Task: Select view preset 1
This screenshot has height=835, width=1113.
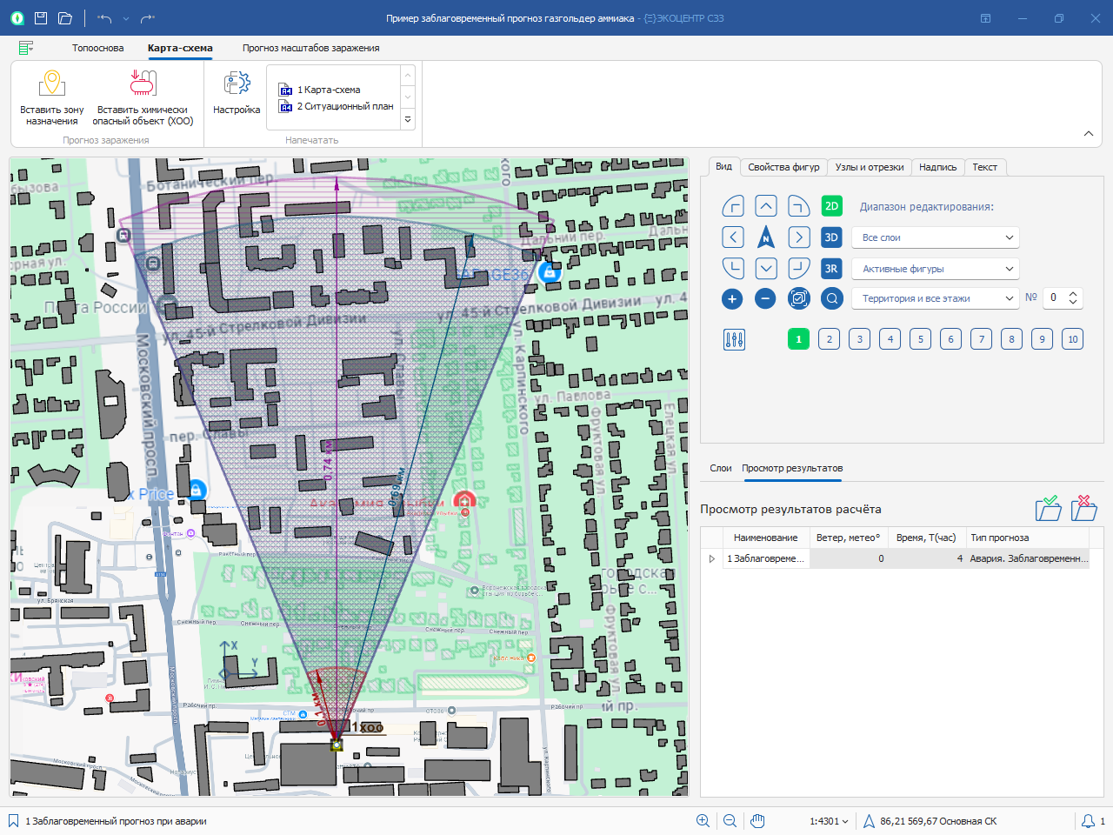Action: [798, 339]
